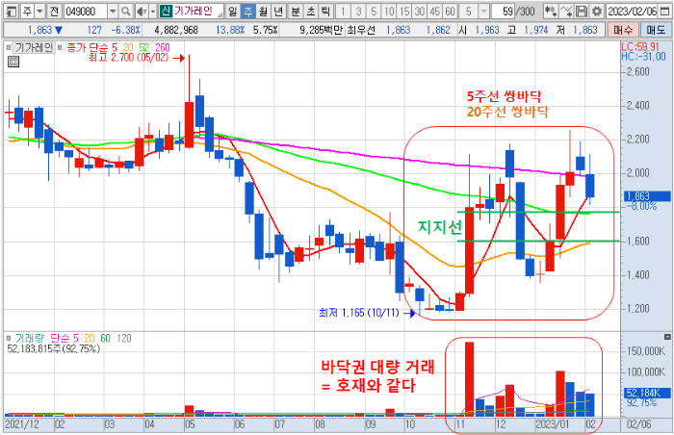Image resolution: width=674 pixels, height=435 pixels.
Task: Collapse the volume panel with its corner icon
Action: [667, 337]
